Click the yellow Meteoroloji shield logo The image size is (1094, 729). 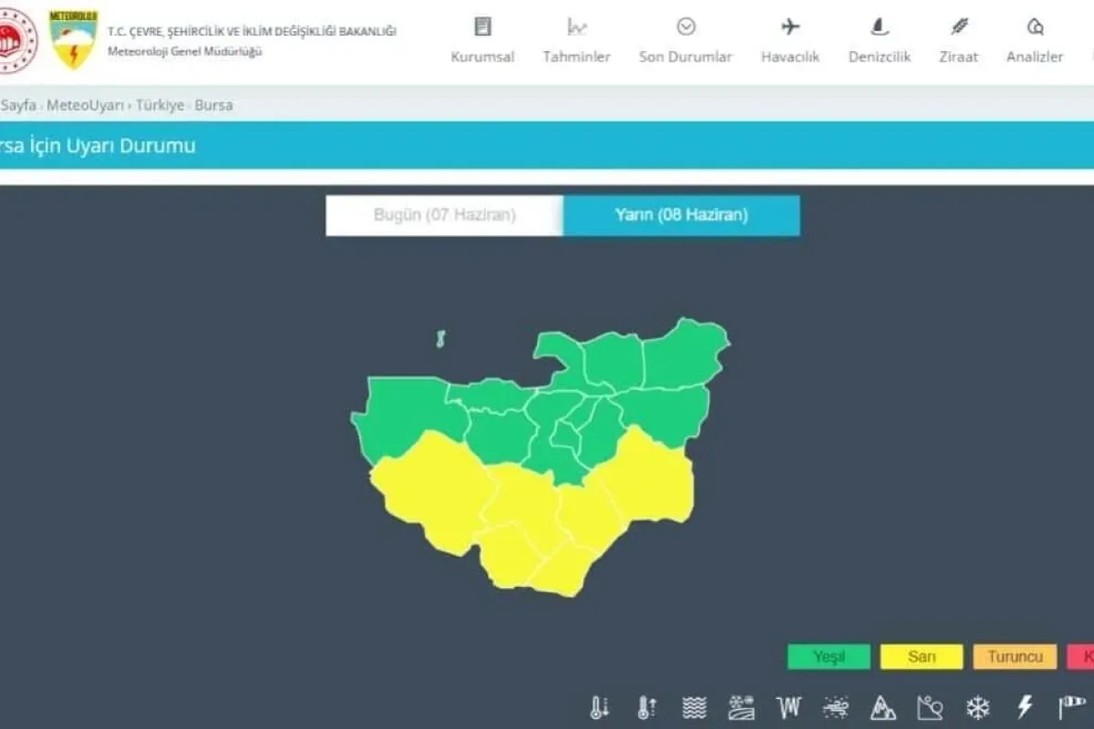coord(74,40)
